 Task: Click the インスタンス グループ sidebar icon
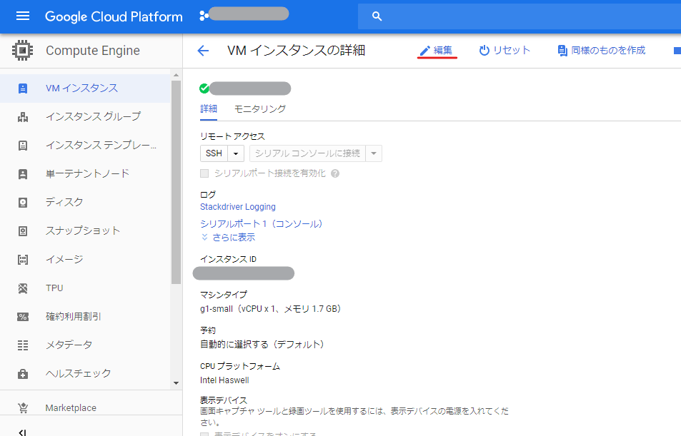tap(23, 117)
